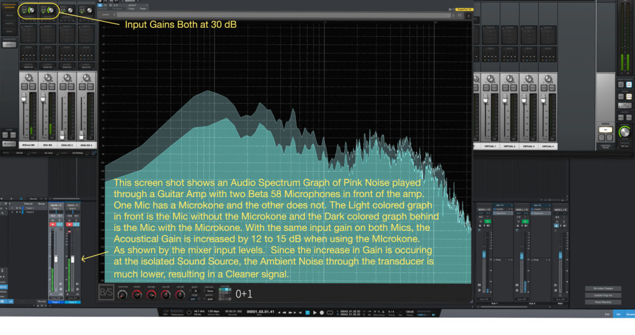Click the fader on the Without MK channel

tap(24, 97)
